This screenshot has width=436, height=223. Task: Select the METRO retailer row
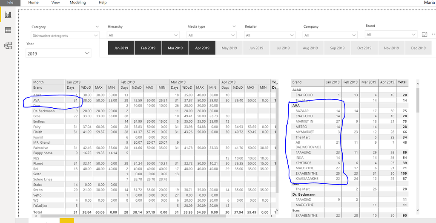349,127
